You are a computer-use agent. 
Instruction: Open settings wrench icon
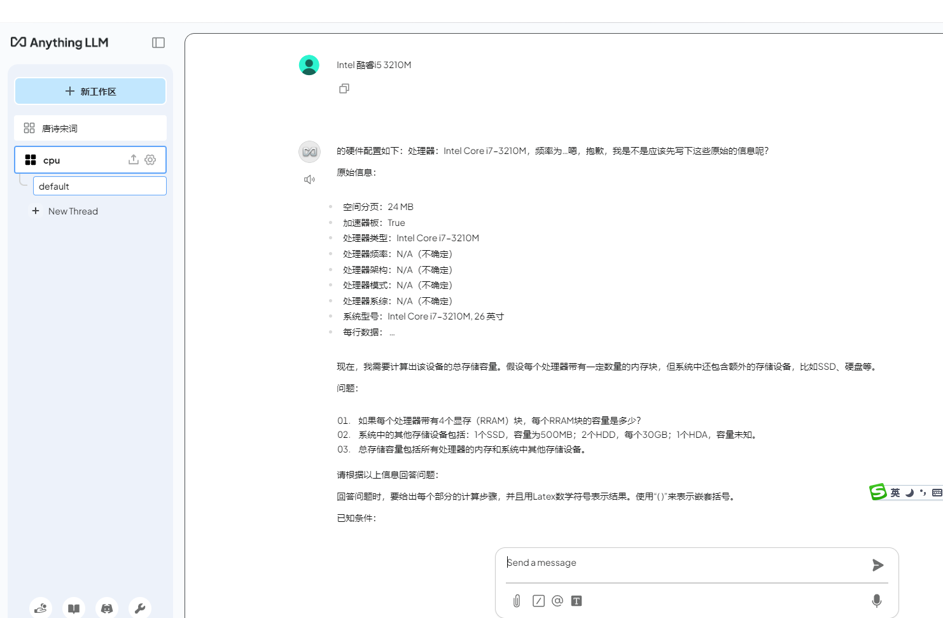click(x=140, y=608)
